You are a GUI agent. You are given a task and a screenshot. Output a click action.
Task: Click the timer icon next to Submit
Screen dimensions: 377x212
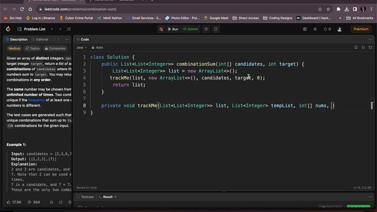[x=206, y=29]
